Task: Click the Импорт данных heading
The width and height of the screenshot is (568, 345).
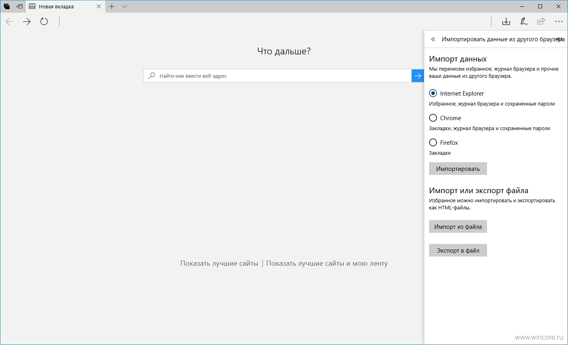Action: click(458, 59)
